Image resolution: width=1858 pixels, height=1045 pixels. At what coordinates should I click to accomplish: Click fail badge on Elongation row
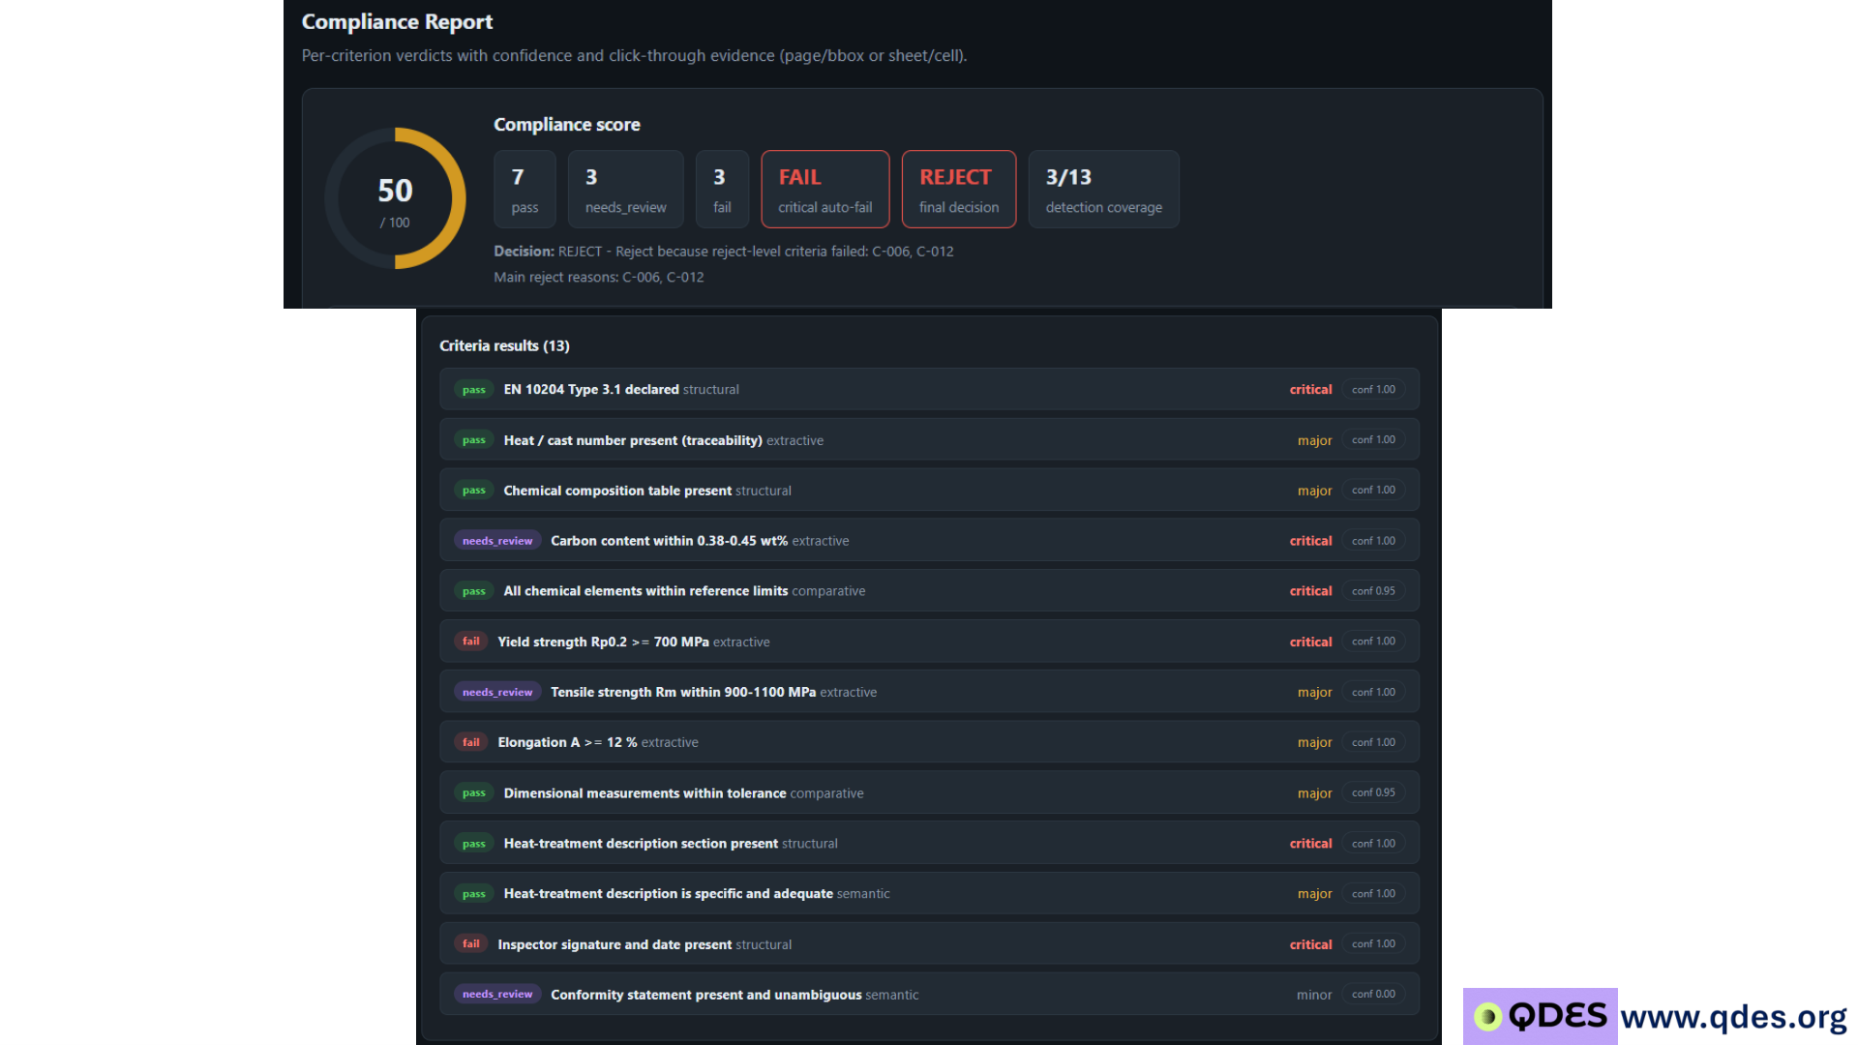471,742
